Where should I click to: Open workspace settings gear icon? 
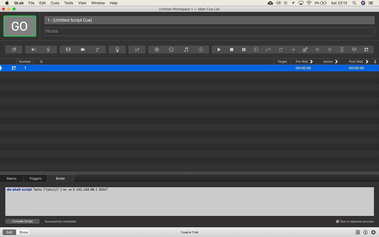[373, 232]
